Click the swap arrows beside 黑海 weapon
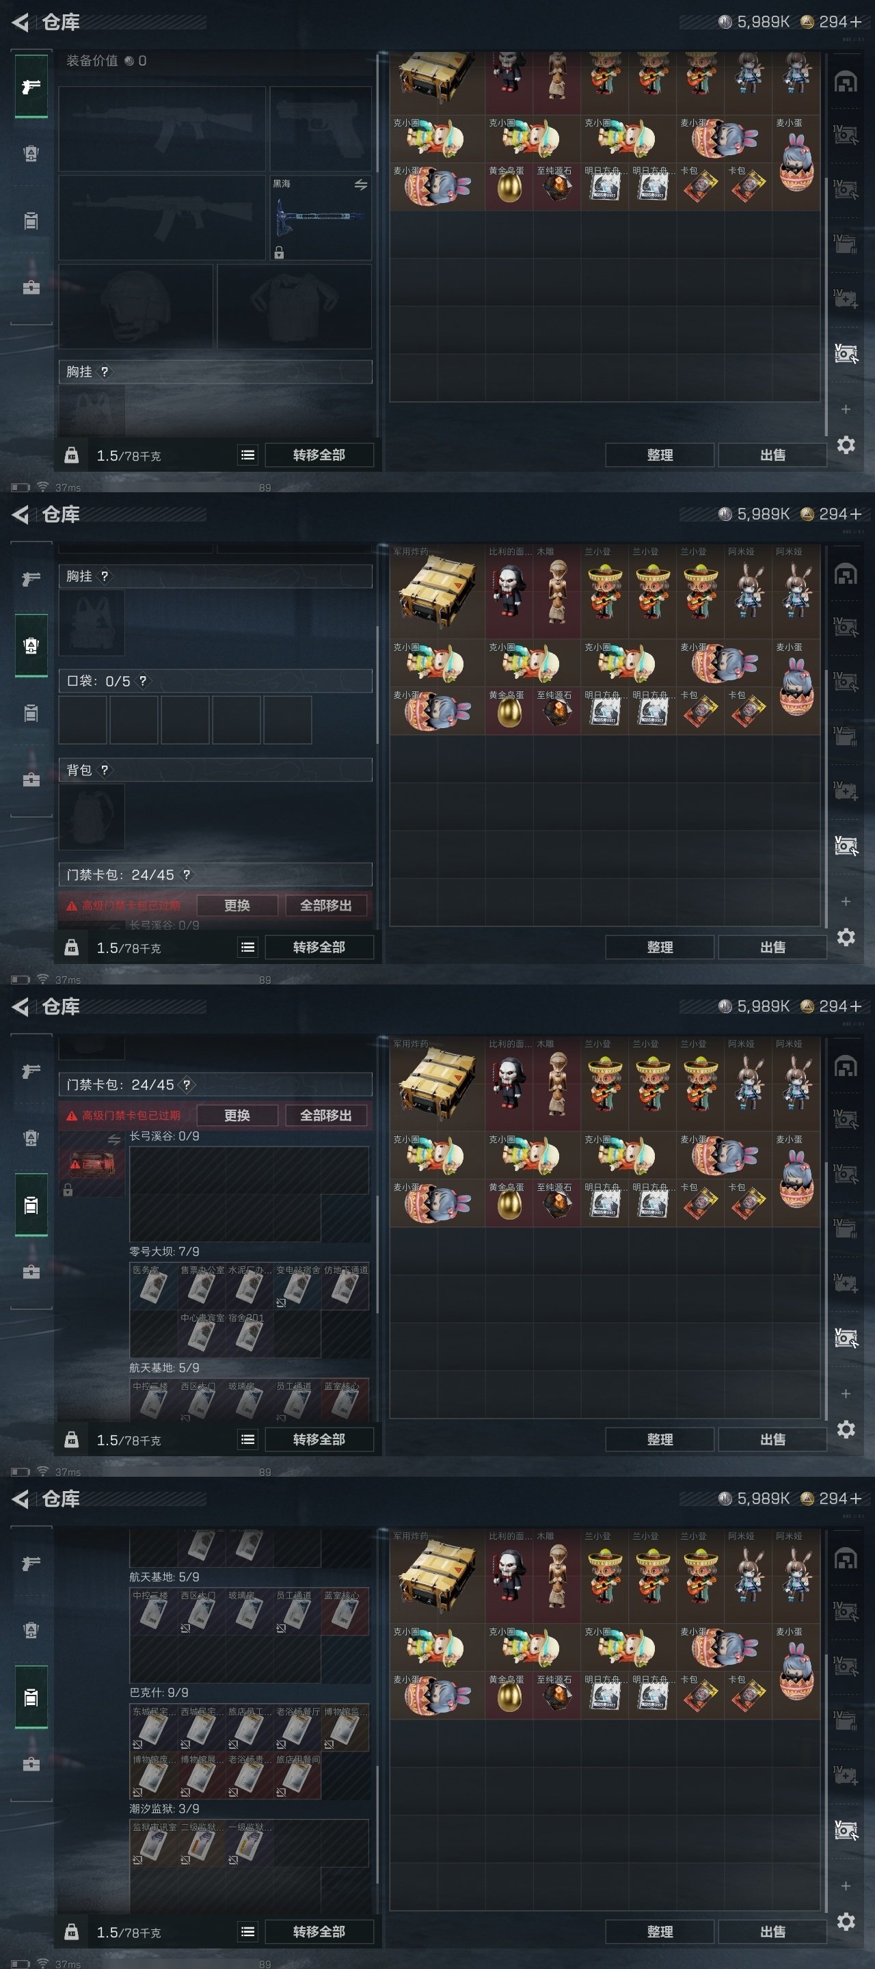Viewport: 875px width, 1969px height. click(361, 185)
